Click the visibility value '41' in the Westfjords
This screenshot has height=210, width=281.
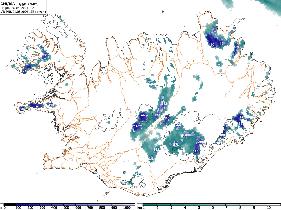[40, 46]
